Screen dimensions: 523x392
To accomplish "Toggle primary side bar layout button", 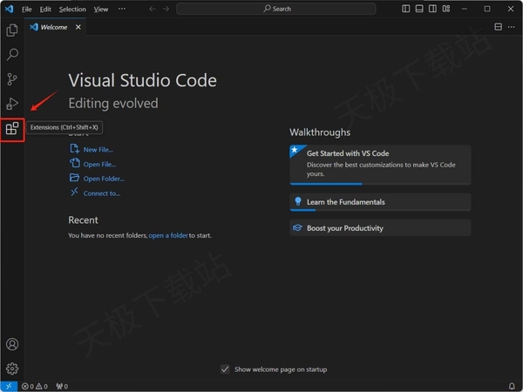I will (x=406, y=9).
